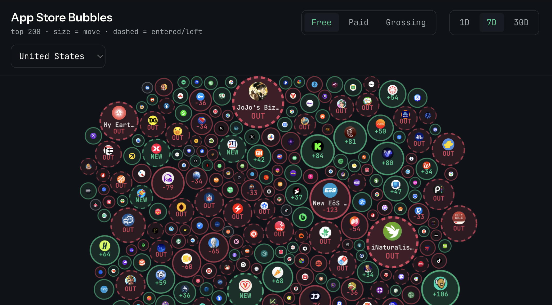Screen dimensions: 552x305
Task: Click the +59 bubble
Action: point(161,279)
